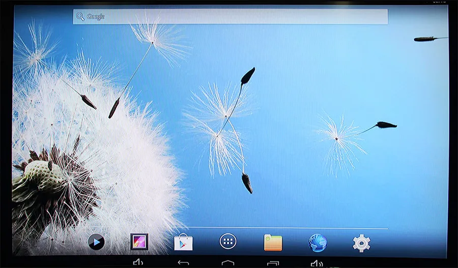This screenshot has width=458, height=268.
Task: Launch the File Manager folder app
Action: click(273, 243)
